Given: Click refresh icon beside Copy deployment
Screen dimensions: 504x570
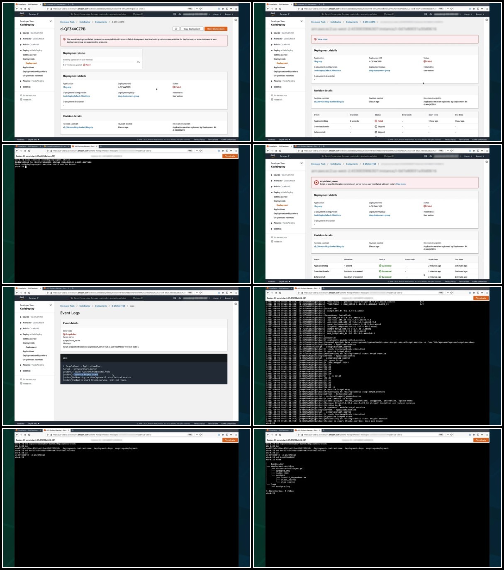Looking at the screenshot, I should coord(176,29).
